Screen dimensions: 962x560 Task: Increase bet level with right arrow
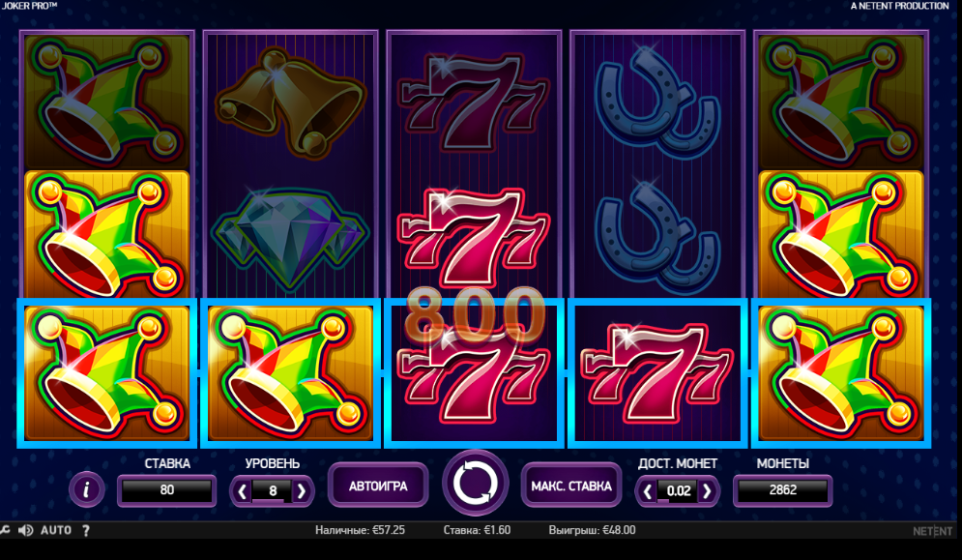point(302,490)
